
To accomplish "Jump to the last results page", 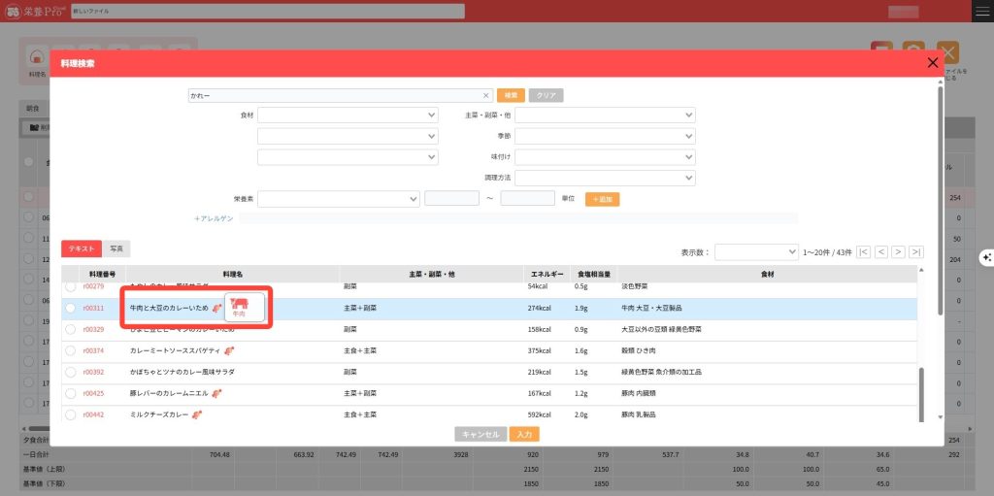I will point(915,251).
